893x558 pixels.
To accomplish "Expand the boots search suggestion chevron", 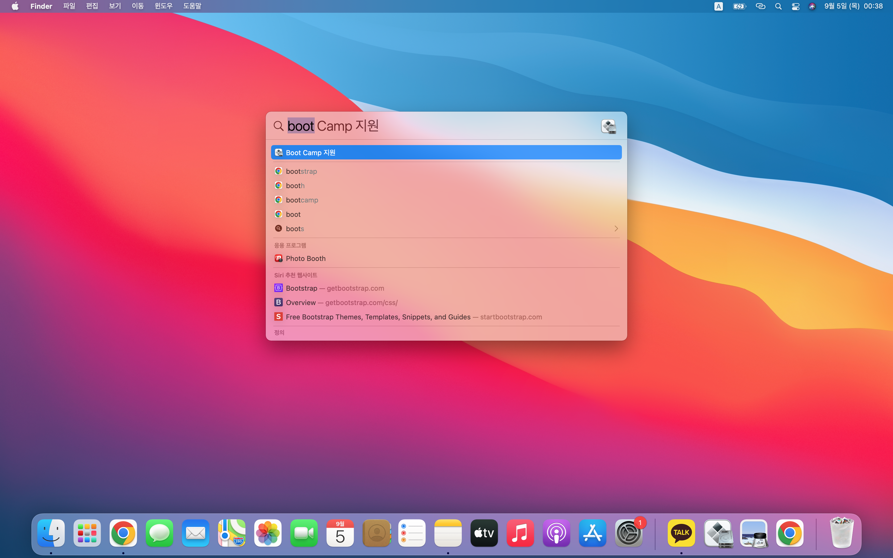I will coord(616,229).
